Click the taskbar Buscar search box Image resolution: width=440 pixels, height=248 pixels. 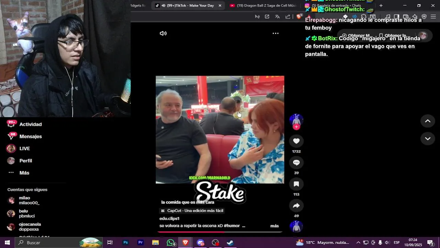(59, 242)
